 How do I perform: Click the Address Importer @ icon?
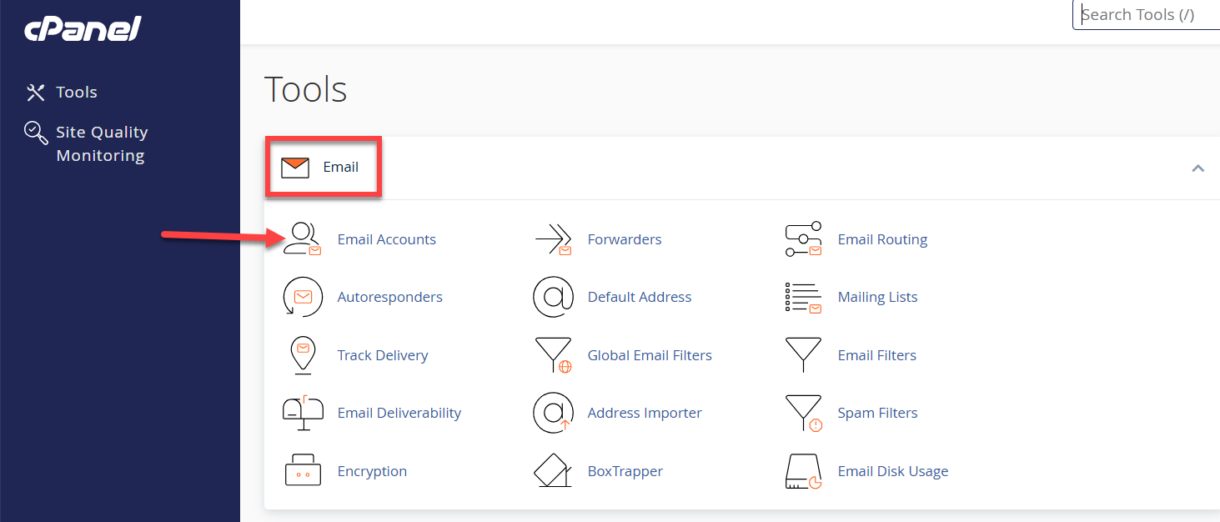[x=553, y=413]
